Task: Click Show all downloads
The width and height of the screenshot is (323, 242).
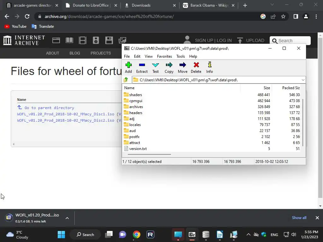Action: [x=299, y=218]
